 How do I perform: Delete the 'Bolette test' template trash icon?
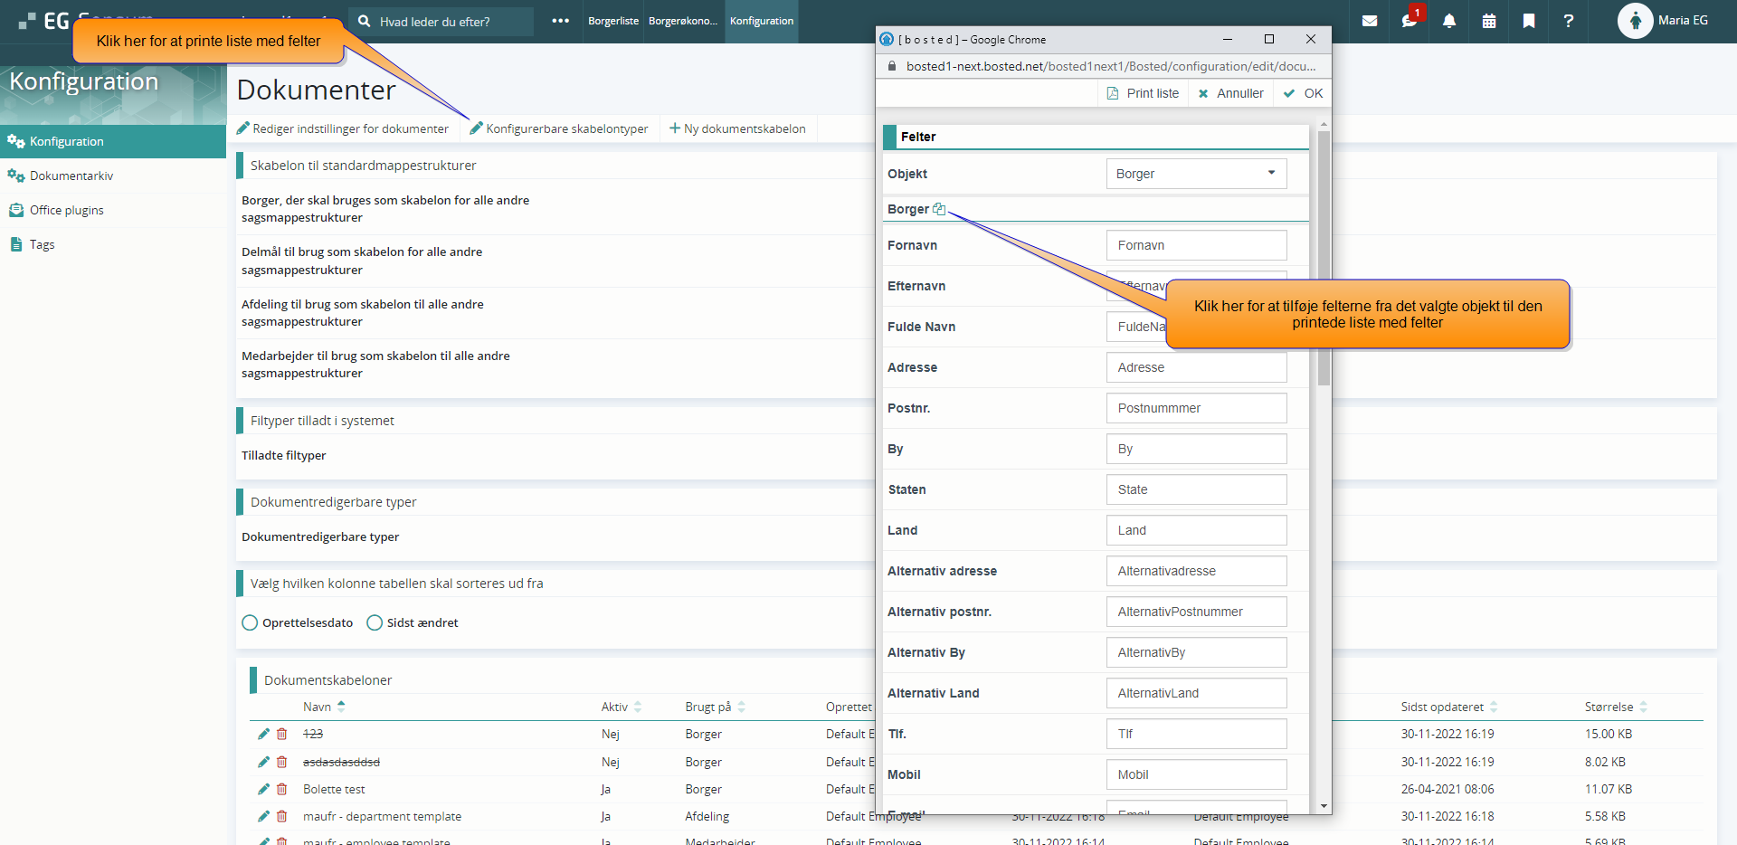tap(282, 789)
